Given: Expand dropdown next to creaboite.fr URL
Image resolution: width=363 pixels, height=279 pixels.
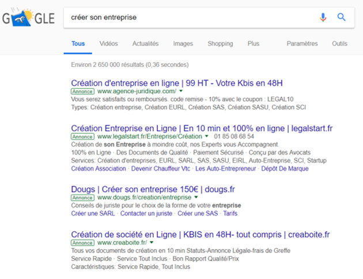Looking at the screenshot, I should point(152,243).
